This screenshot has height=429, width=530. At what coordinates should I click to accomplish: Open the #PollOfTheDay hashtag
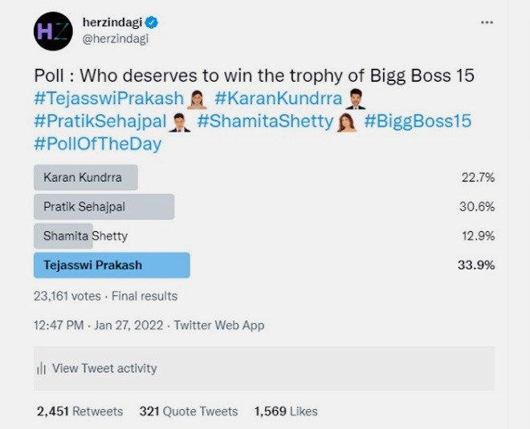[x=98, y=144]
